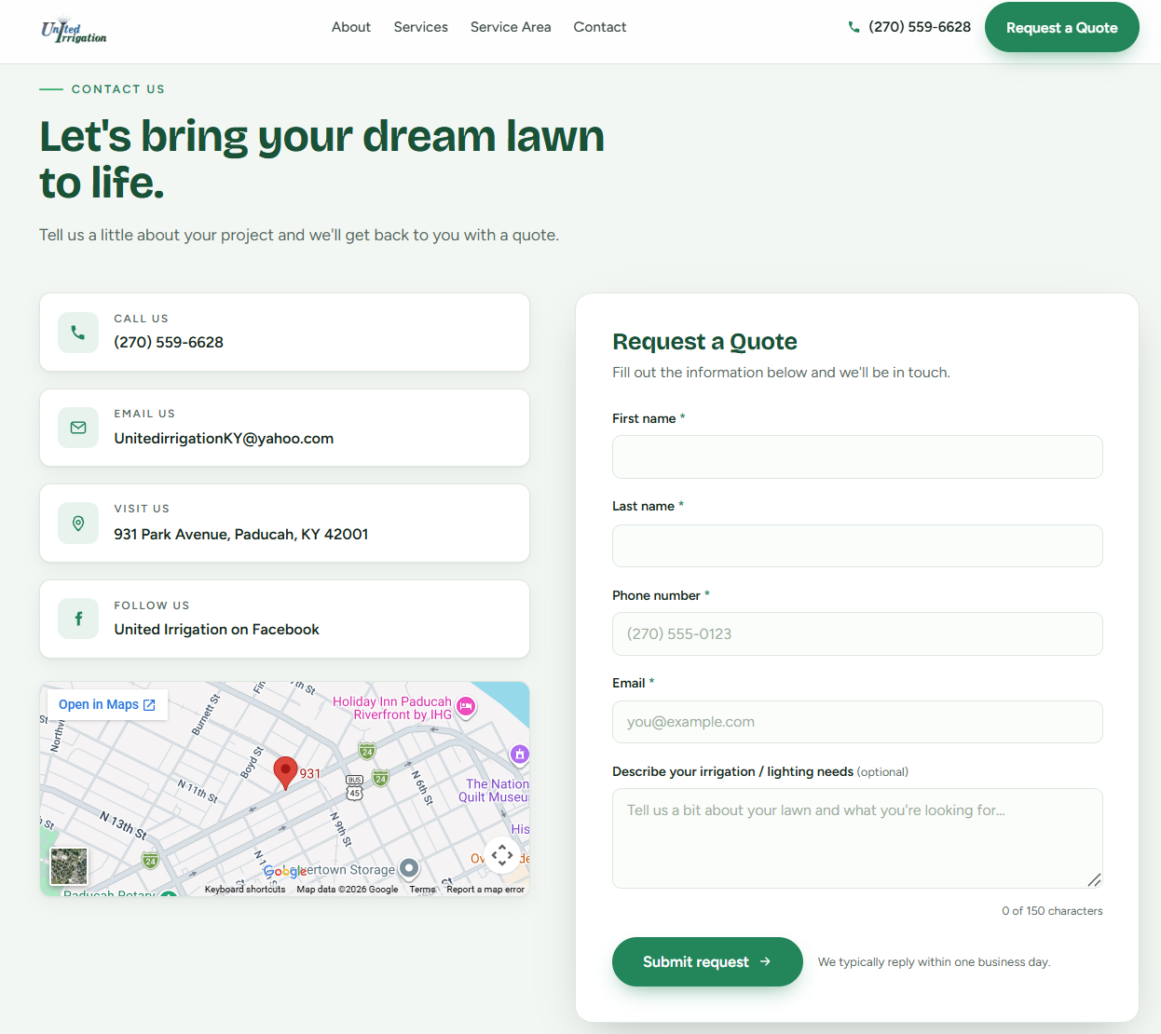Click the purple museum pin on map
The height and width of the screenshot is (1034, 1161).
tap(520, 754)
